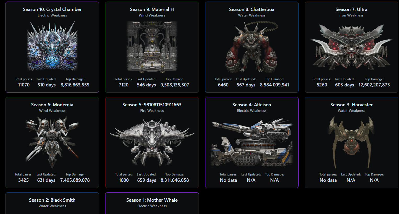Click the Season 5 silver boss artwork
Screen dimensions: 399x214
152,142
